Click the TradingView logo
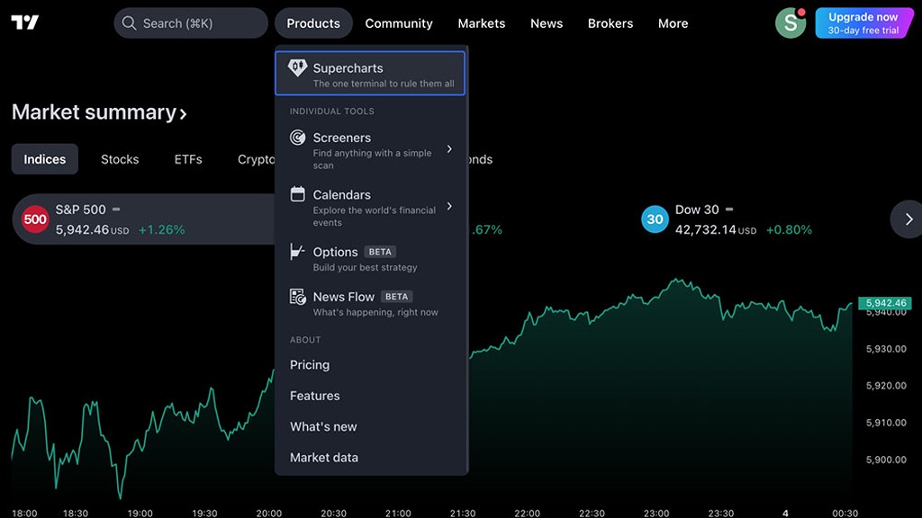 (x=24, y=22)
